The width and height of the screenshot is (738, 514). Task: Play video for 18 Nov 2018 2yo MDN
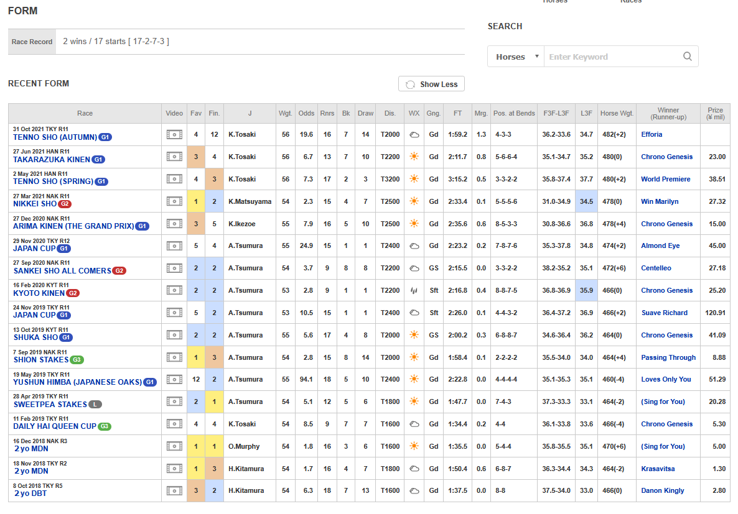[174, 469]
